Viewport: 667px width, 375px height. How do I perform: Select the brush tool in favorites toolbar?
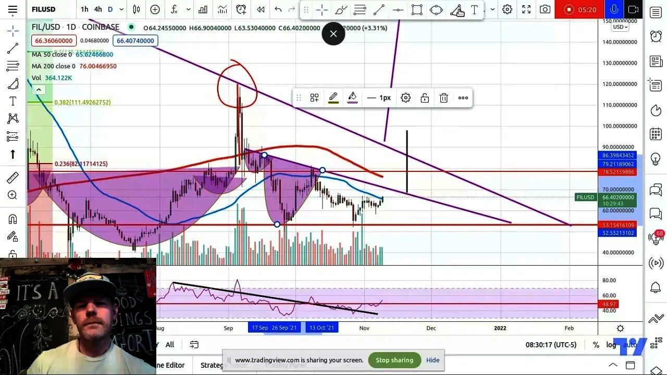pos(341,9)
